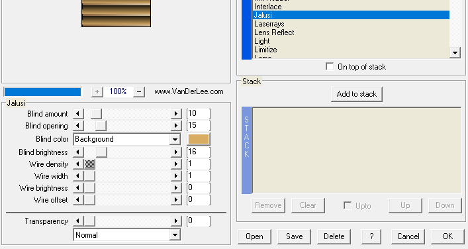The width and height of the screenshot is (468, 249).
Task: Click the OK button
Action: click(x=447, y=236)
